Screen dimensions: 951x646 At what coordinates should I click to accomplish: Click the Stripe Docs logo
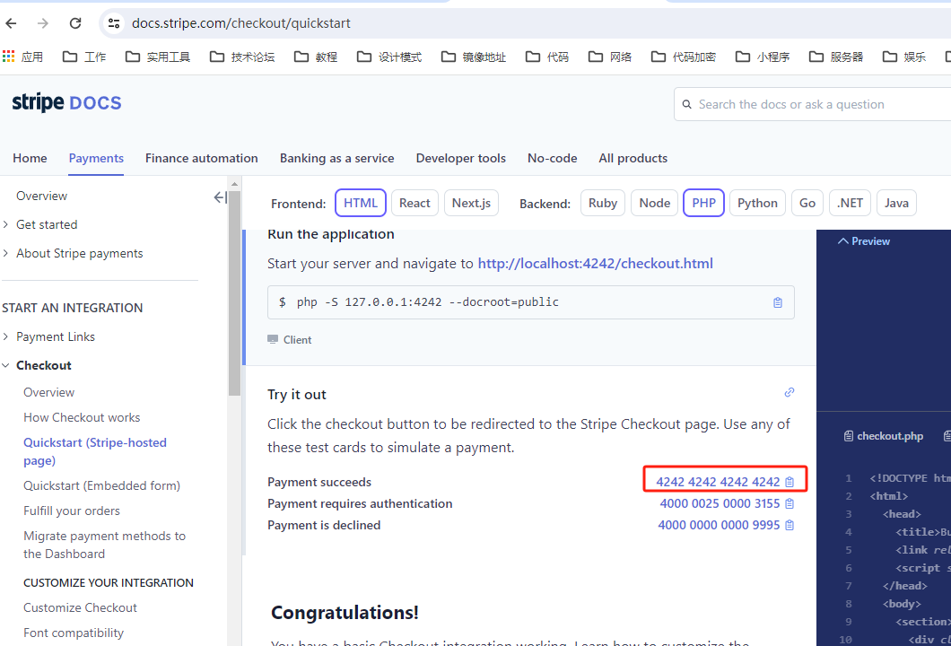point(66,102)
